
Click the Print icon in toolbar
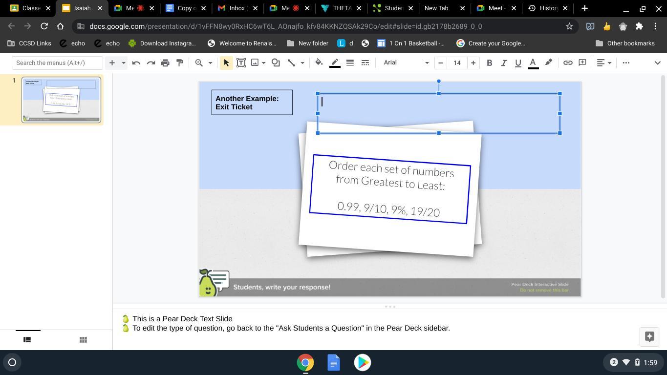pyautogui.click(x=165, y=62)
